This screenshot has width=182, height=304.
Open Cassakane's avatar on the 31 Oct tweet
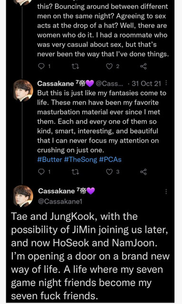tap(23, 90)
